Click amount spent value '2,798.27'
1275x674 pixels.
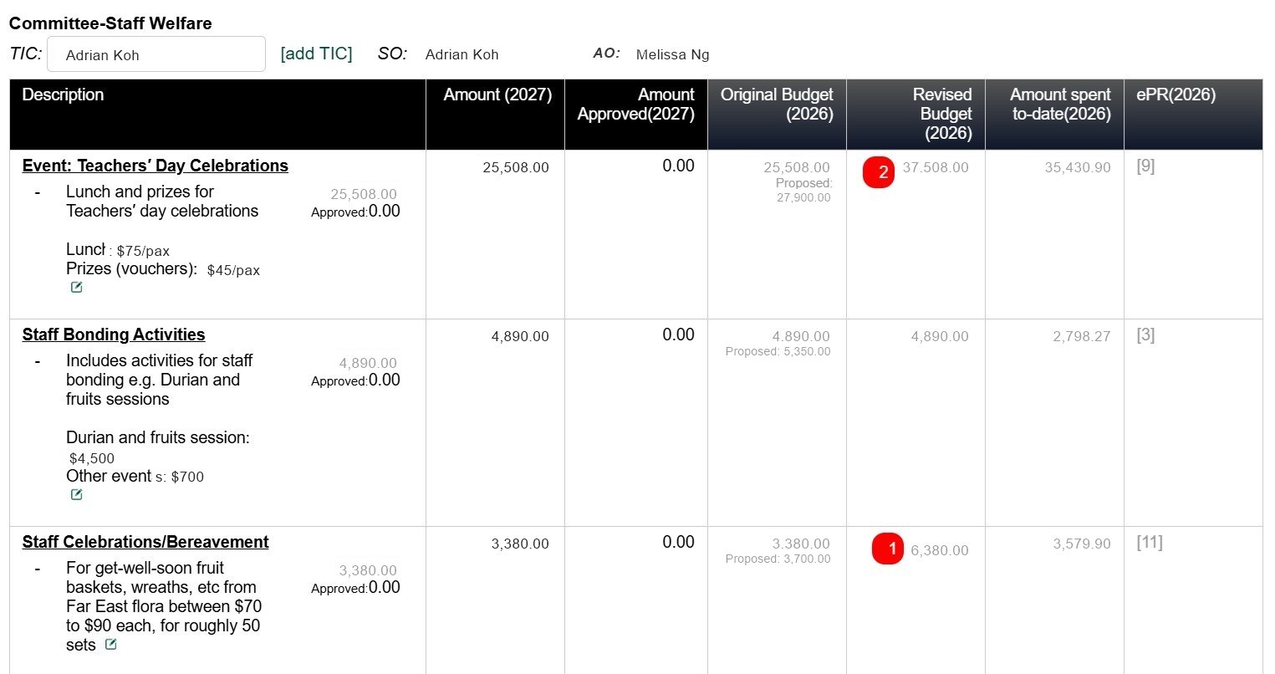click(1082, 336)
